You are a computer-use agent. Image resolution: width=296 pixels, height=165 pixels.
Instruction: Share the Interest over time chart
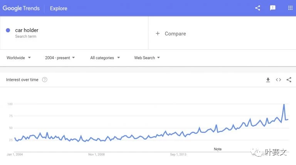(x=289, y=80)
